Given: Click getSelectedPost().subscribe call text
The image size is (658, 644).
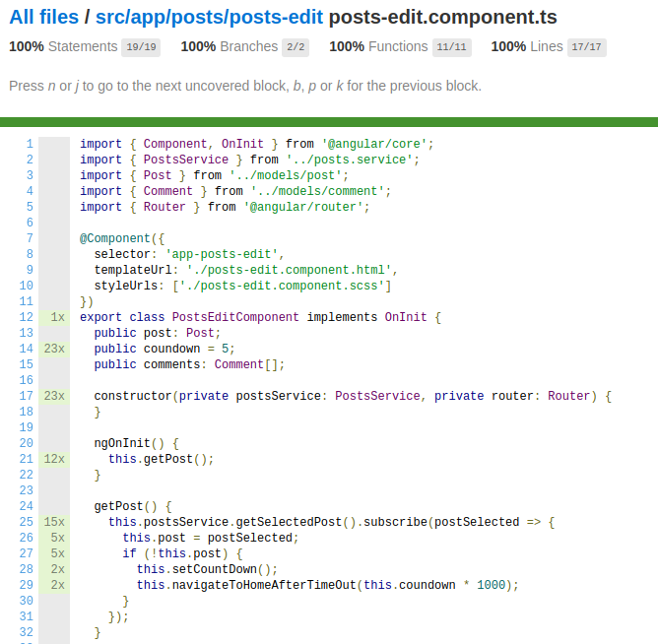Looking at the screenshot, I should pos(331,522).
